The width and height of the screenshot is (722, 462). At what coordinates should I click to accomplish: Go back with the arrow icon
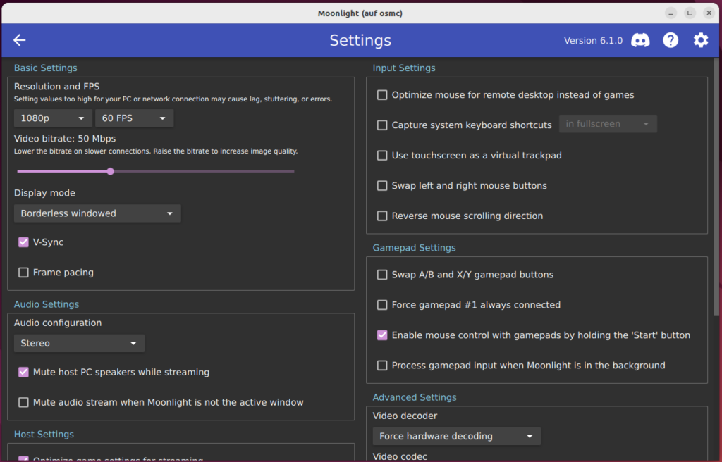pyautogui.click(x=19, y=40)
